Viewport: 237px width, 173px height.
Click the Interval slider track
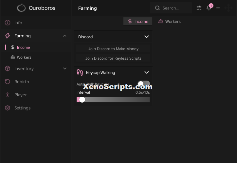[113, 100]
